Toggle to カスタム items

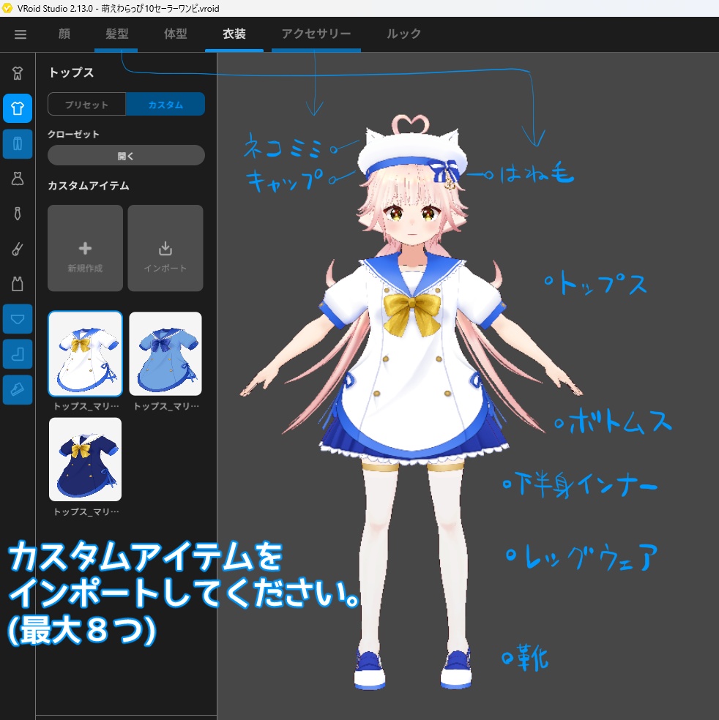tap(165, 104)
